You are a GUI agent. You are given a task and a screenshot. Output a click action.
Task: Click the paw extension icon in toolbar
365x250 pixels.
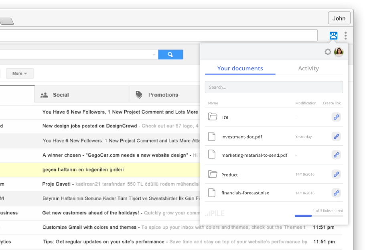(x=333, y=36)
